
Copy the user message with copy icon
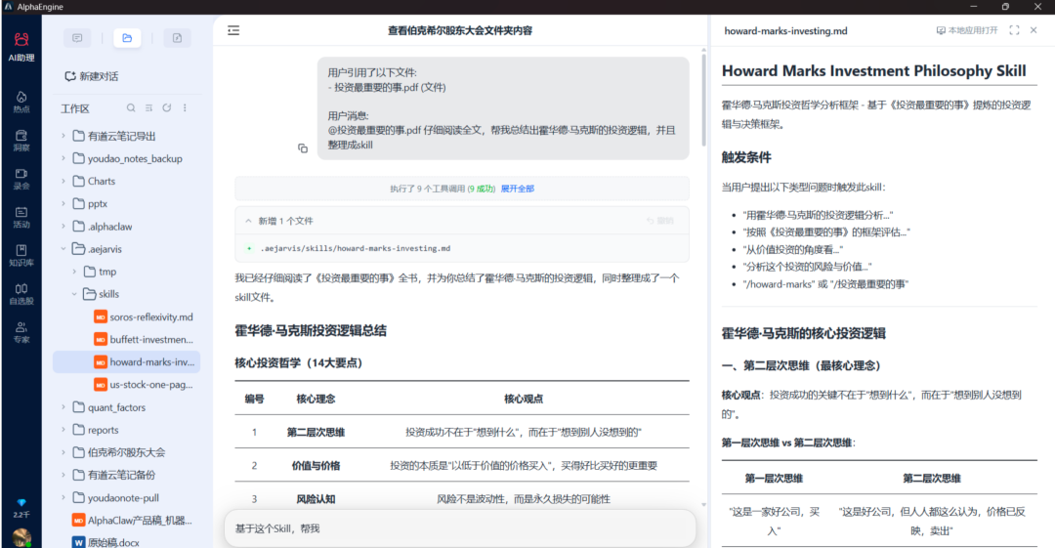(x=303, y=148)
